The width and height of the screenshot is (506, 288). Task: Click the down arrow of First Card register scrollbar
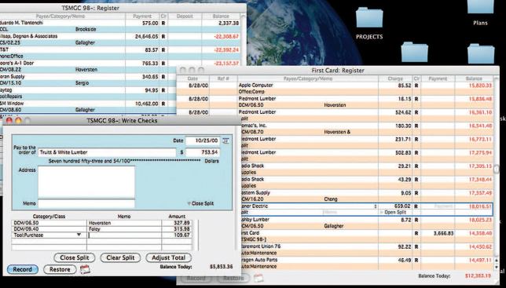click(496, 267)
